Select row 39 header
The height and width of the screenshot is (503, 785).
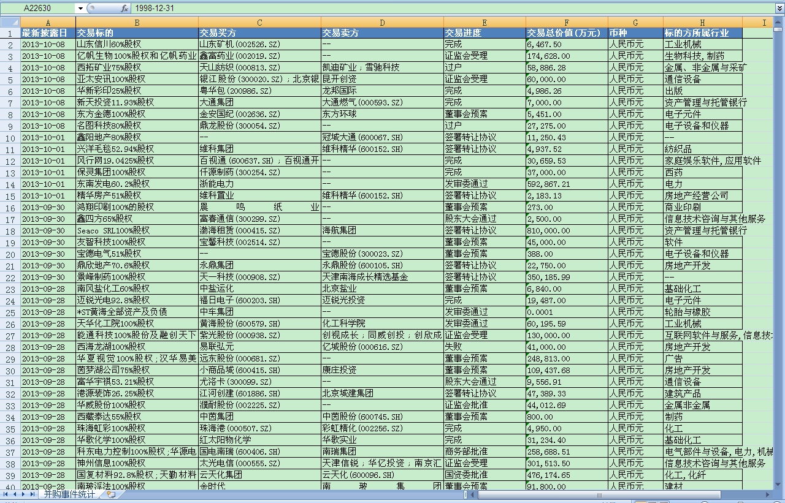point(10,475)
